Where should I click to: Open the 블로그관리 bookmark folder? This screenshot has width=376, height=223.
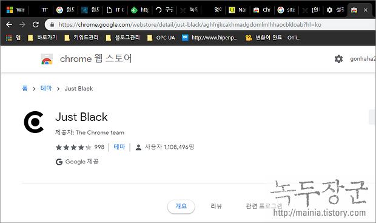pos(123,38)
